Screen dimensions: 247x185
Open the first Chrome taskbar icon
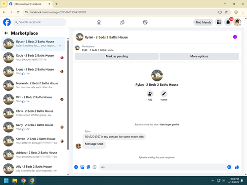23,181
